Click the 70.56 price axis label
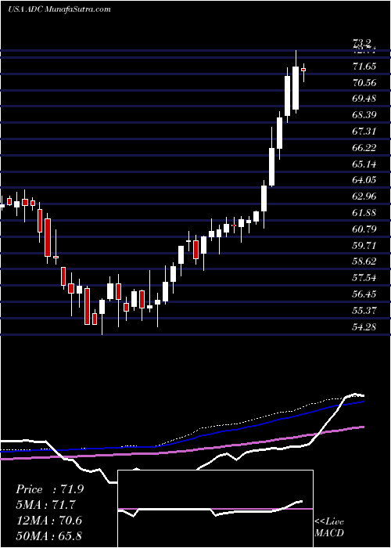 364,82
